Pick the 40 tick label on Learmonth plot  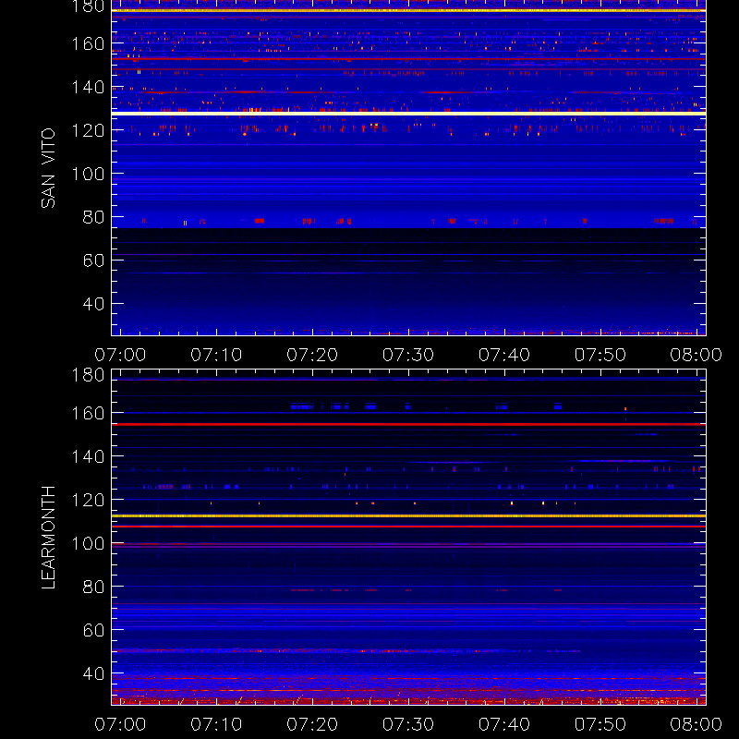pyautogui.click(x=93, y=673)
